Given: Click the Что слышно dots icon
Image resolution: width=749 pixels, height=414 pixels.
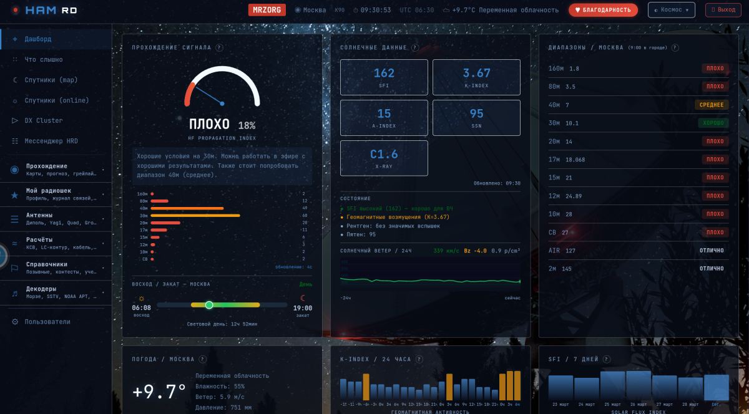Looking at the screenshot, I should click(x=15, y=59).
